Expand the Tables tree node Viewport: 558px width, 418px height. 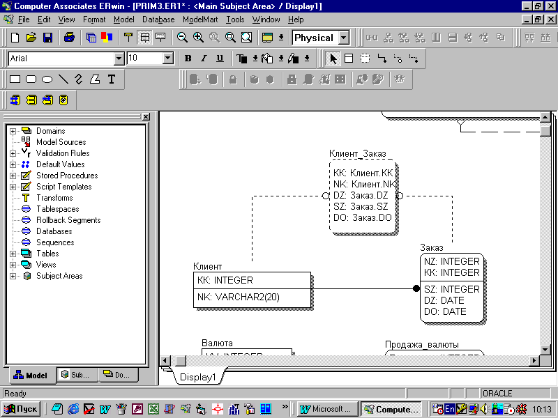point(13,254)
